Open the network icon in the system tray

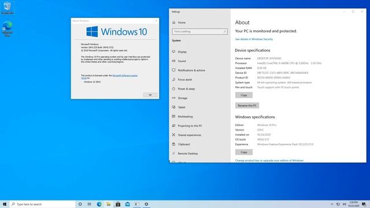338,204
